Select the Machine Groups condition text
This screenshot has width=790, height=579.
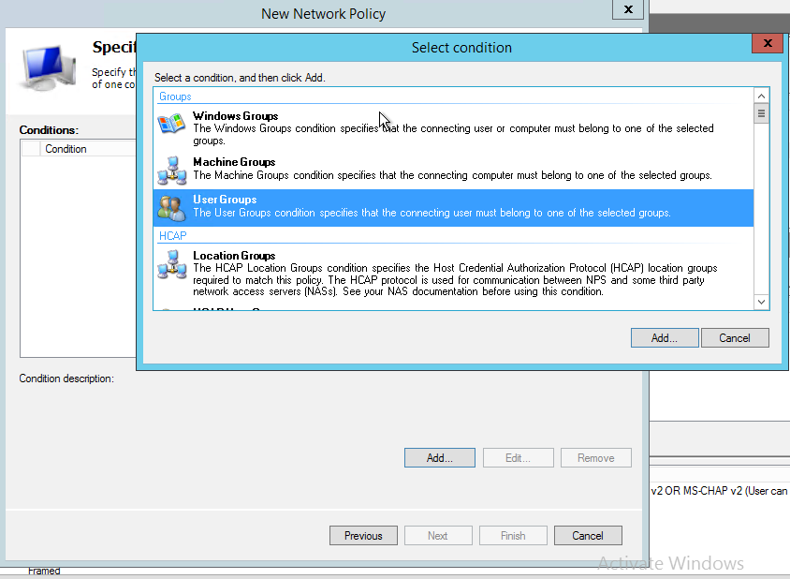tap(234, 162)
